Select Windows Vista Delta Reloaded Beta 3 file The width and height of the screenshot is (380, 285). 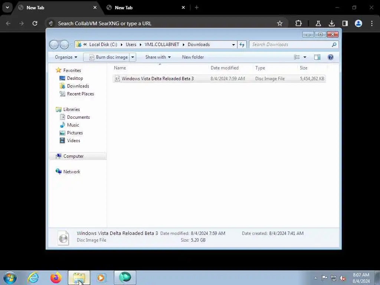[x=219, y=79]
